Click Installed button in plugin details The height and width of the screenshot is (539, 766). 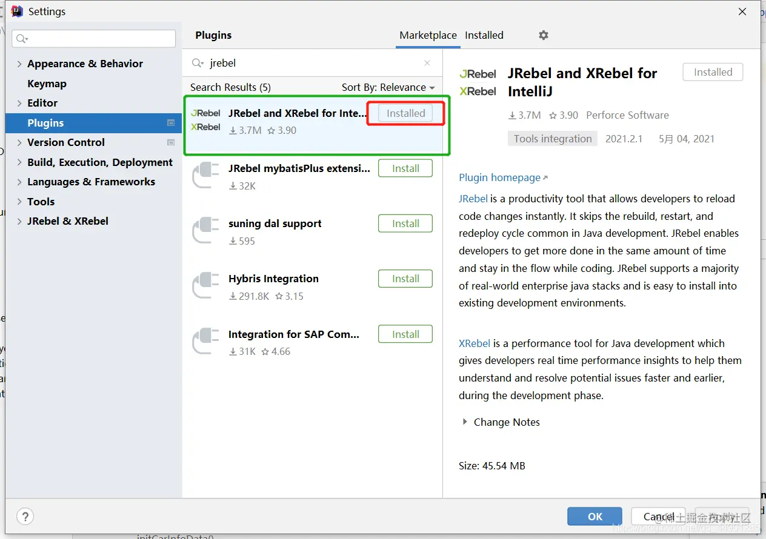click(713, 72)
